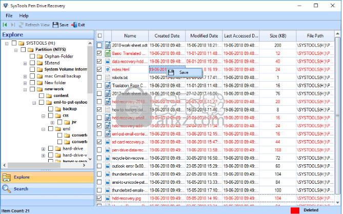Select System Volume Inform folder in tree

click(66, 69)
